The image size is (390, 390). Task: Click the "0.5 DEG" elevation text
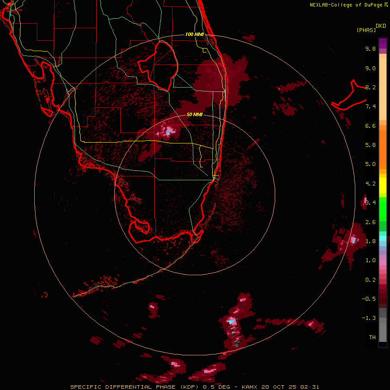click(216, 387)
